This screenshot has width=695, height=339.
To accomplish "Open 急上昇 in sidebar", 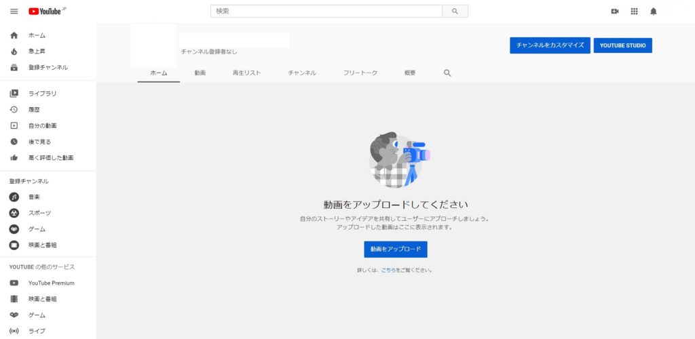I will pyautogui.click(x=37, y=52).
